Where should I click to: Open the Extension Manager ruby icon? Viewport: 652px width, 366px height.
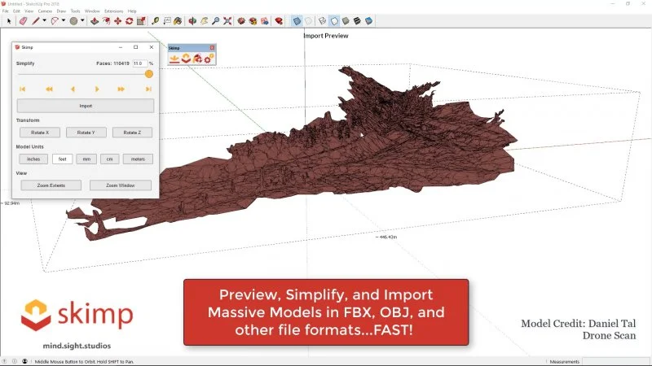click(x=279, y=21)
